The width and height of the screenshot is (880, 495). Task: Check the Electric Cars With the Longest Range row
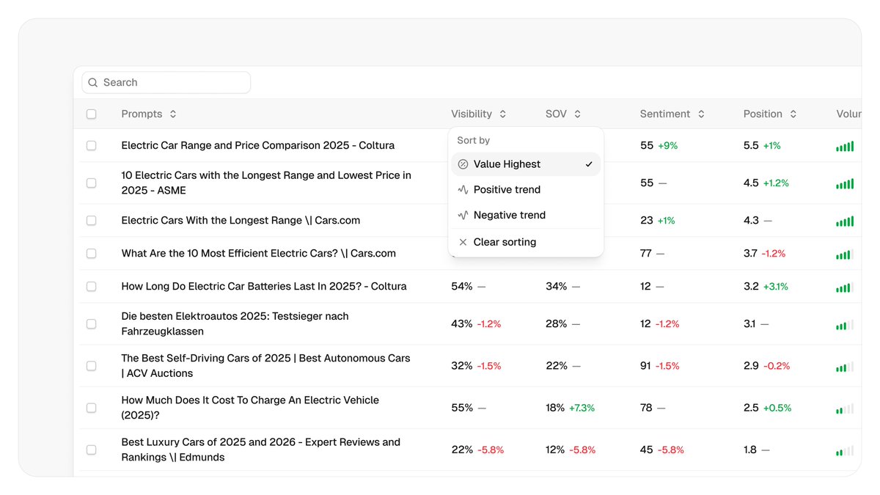92,221
